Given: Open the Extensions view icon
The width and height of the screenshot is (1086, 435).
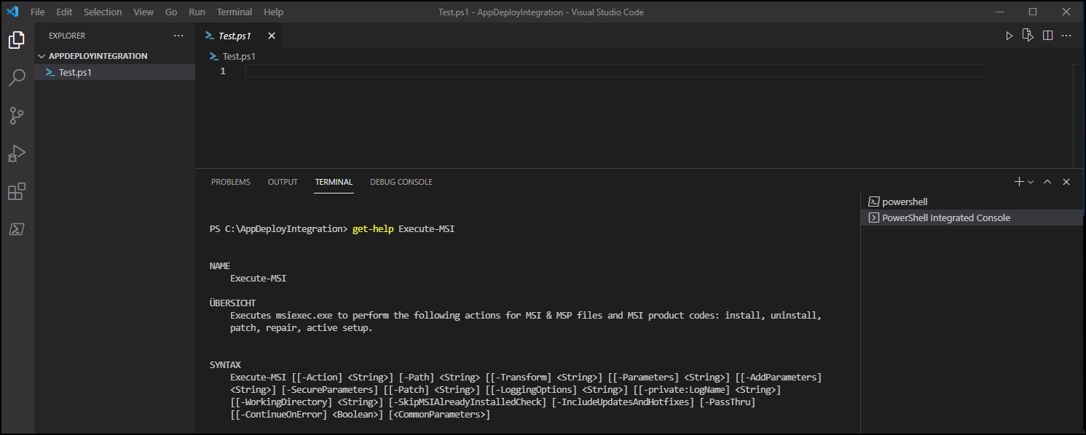Looking at the screenshot, I should 16,191.
